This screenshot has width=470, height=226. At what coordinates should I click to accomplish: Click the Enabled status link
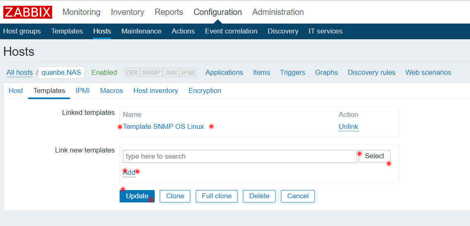(x=104, y=72)
